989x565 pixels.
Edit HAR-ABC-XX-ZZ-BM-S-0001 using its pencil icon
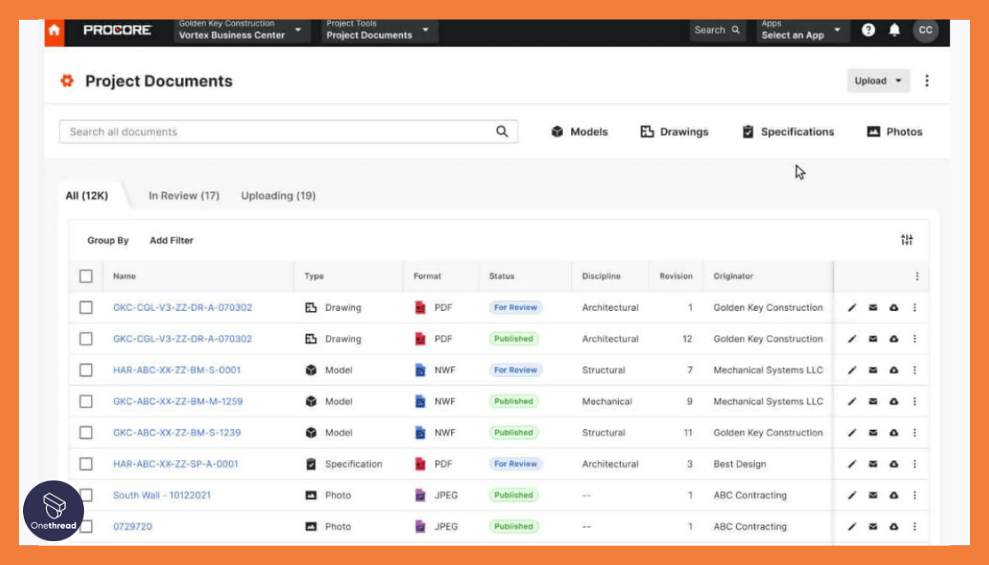[x=852, y=370]
